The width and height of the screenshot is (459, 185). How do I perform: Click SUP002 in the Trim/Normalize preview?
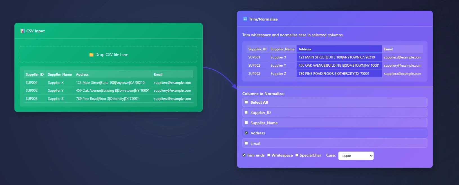[x=257, y=66]
